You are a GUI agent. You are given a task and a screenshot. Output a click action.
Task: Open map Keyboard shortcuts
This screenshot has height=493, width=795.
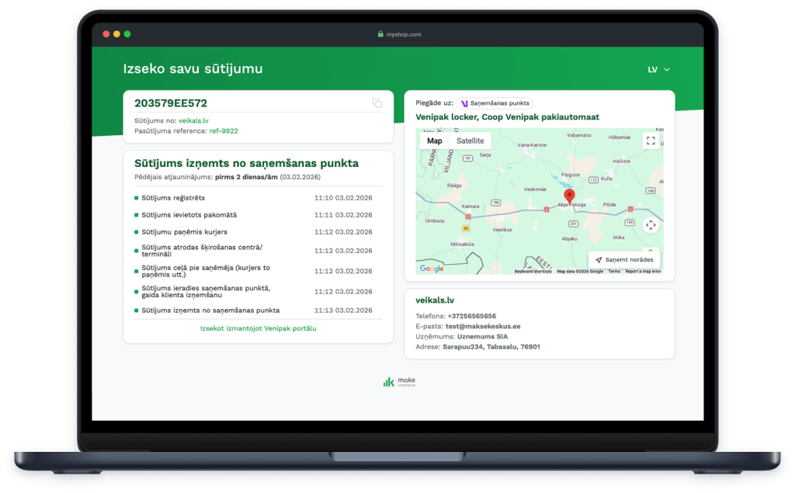[x=533, y=272]
